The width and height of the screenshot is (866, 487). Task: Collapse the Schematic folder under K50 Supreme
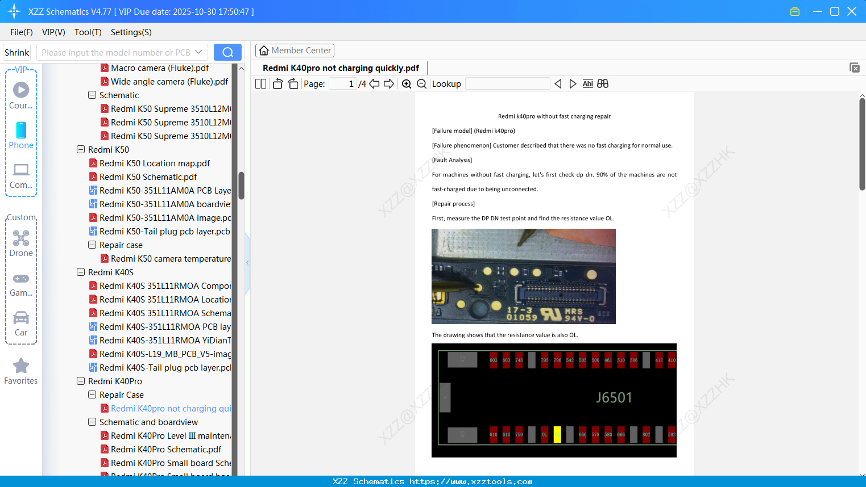click(x=92, y=95)
